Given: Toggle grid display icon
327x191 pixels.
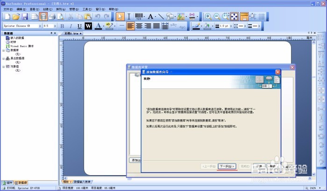Looking at the screenshot, I should (x=262, y=16).
